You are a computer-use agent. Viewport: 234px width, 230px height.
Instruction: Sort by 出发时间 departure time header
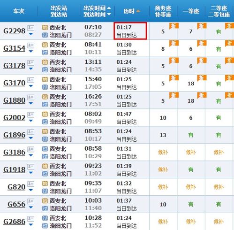click(x=97, y=8)
